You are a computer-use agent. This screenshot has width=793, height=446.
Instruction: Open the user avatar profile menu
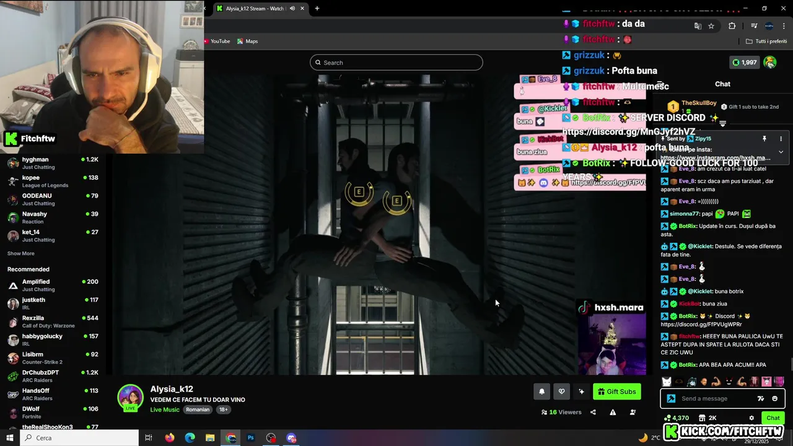coord(770,62)
